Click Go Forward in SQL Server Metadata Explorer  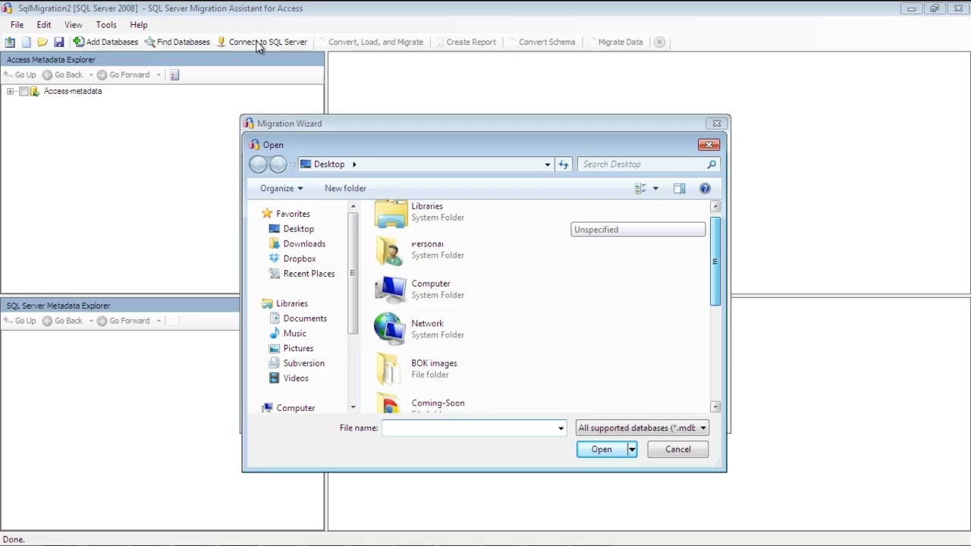pyautogui.click(x=124, y=321)
